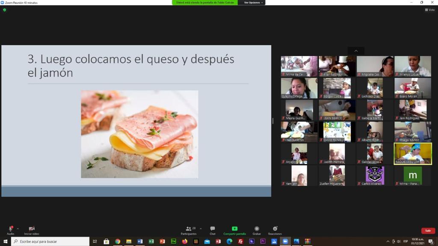Open Firefox from the taskbar
438x246 pixels.
click(185, 241)
